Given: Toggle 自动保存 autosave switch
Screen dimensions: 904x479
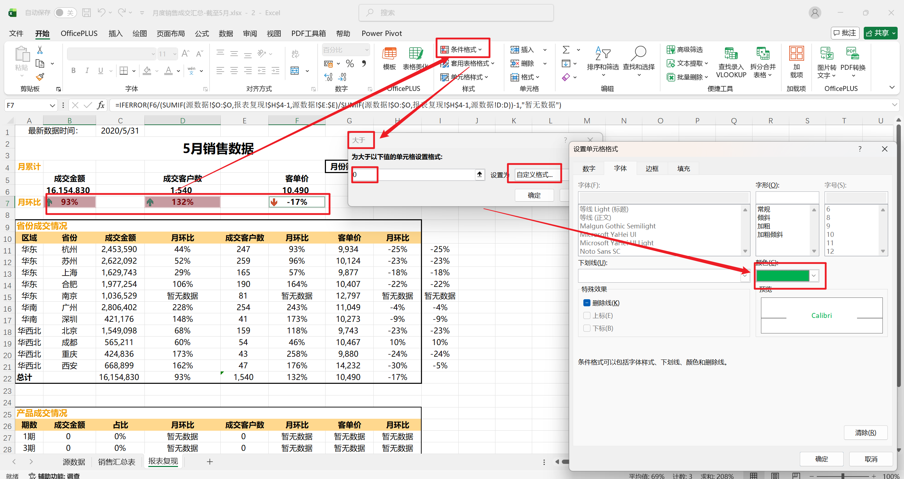Looking at the screenshot, I should [65, 12].
